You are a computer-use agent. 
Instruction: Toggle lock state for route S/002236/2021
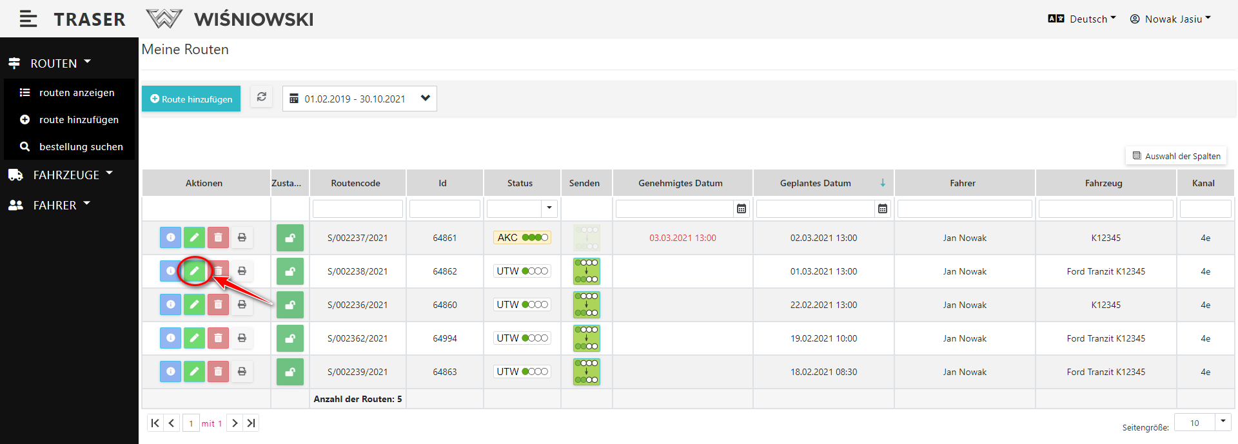point(290,305)
